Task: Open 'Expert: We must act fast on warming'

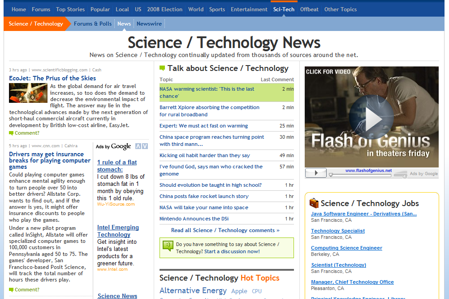Action: pyautogui.click(x=203, y=126)
